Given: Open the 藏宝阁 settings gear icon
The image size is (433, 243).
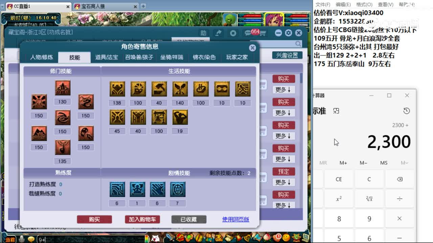Looking at the screenshot, I should pyautogui.click(x=288, y=33).
